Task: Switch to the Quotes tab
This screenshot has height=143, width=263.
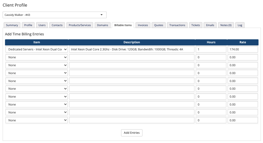Action: (159, 25)
